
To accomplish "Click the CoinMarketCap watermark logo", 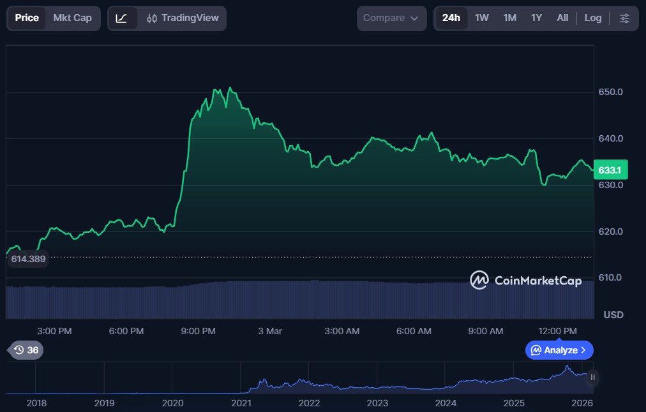I will 525,280.
